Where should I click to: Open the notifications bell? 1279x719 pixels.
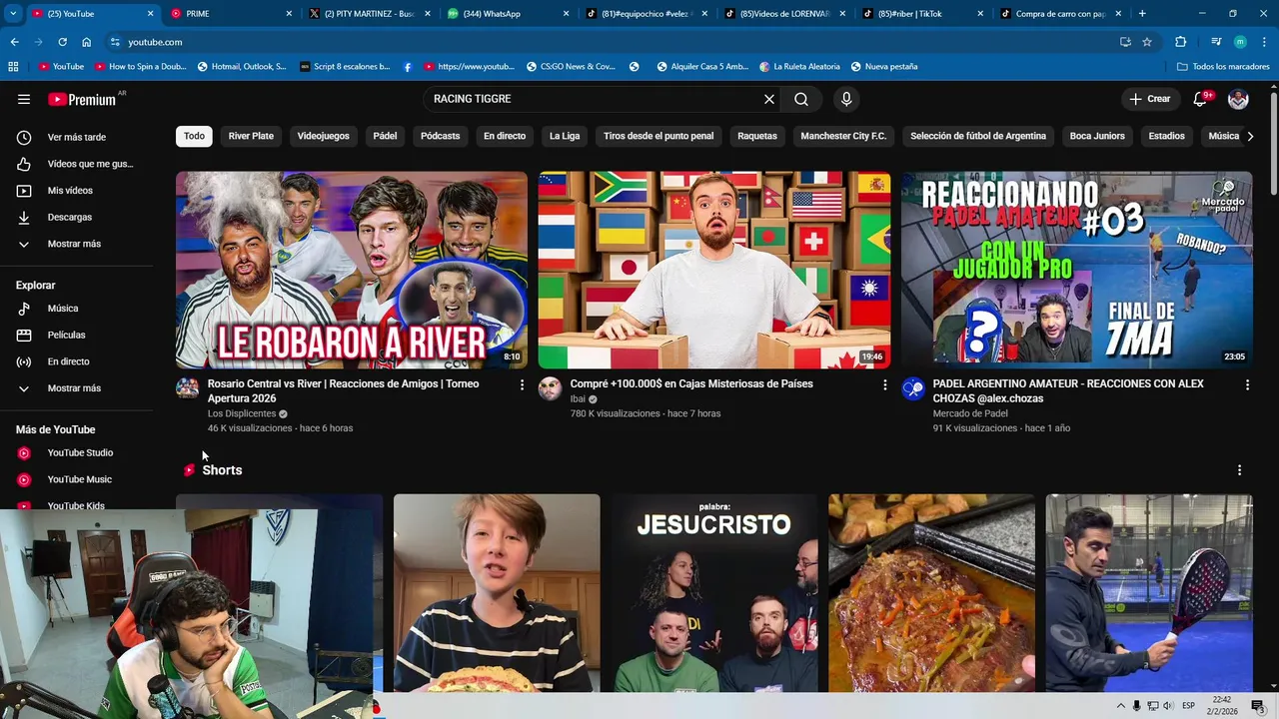(x=1200, y=99)
